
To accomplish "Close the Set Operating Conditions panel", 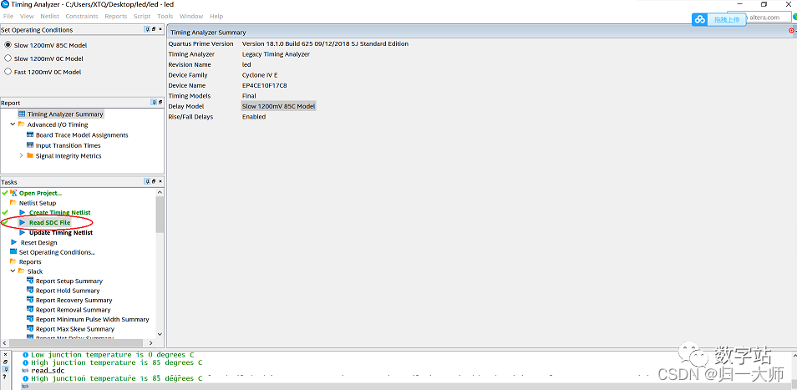I will click(160, 29).
